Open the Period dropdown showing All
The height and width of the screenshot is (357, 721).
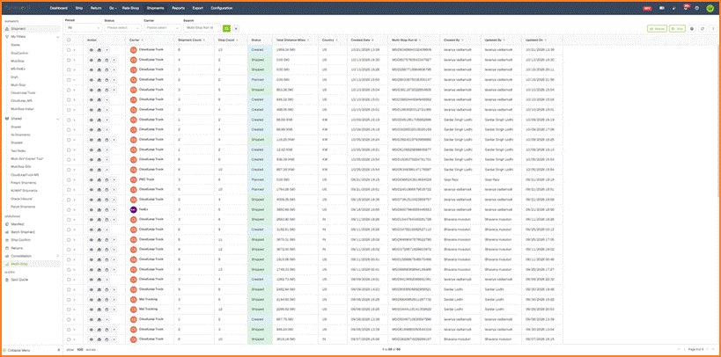83,28
